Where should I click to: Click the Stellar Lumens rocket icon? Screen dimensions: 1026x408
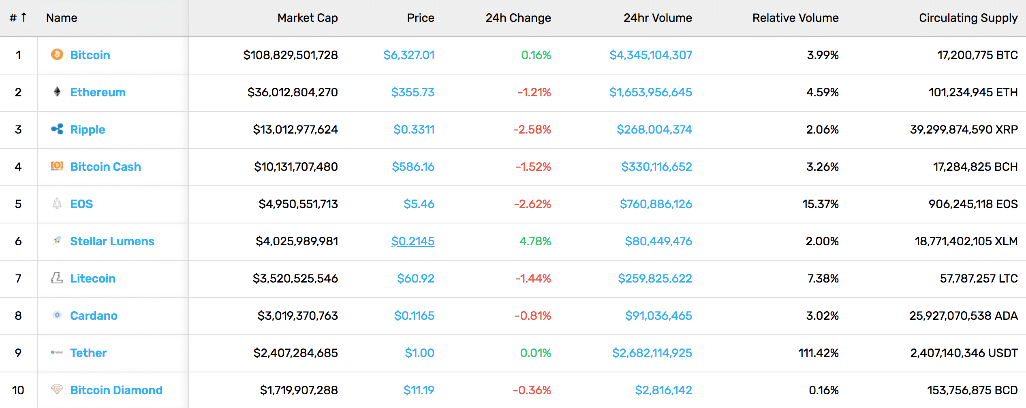point(57,240)
